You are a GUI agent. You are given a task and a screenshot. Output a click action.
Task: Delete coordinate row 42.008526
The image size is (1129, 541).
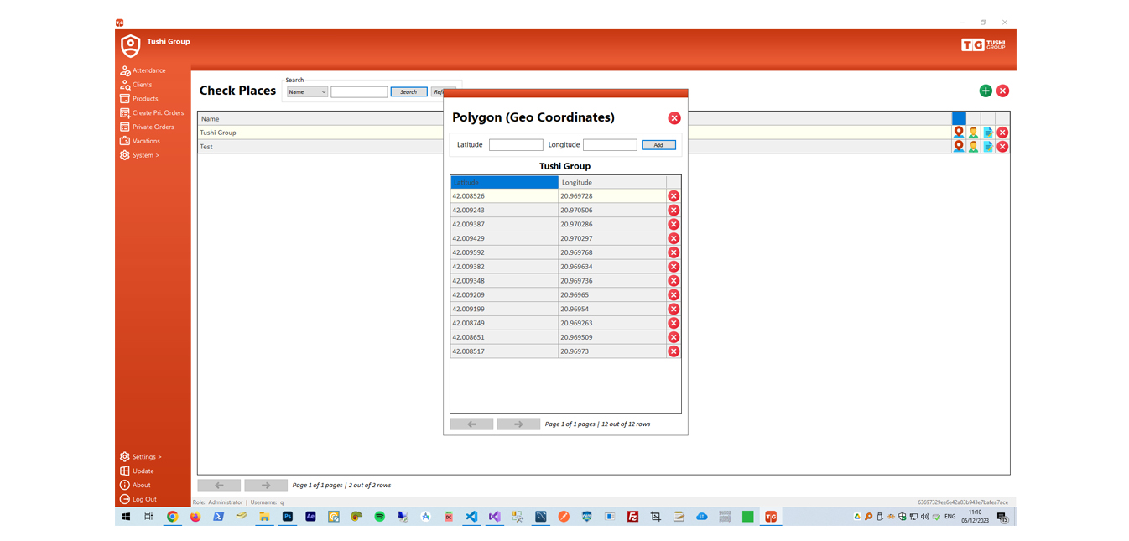[674, 196]
